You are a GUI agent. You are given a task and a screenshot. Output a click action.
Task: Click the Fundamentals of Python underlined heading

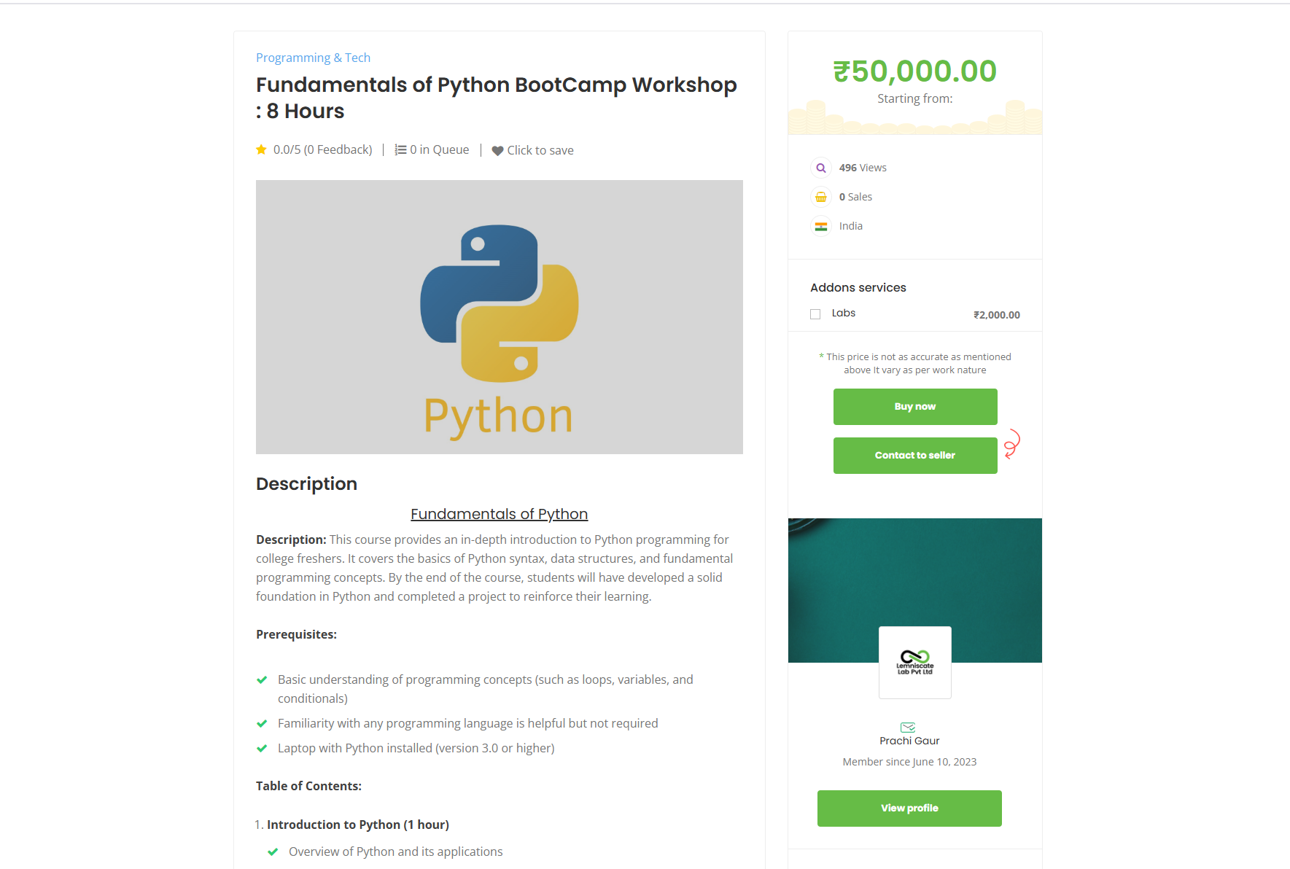tap(499, 514)
